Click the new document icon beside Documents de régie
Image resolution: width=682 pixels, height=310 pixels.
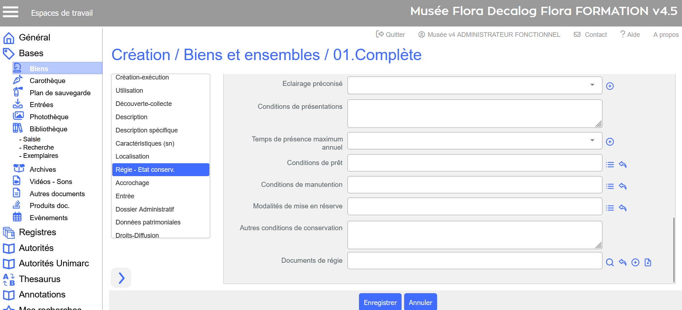point(648,262)
